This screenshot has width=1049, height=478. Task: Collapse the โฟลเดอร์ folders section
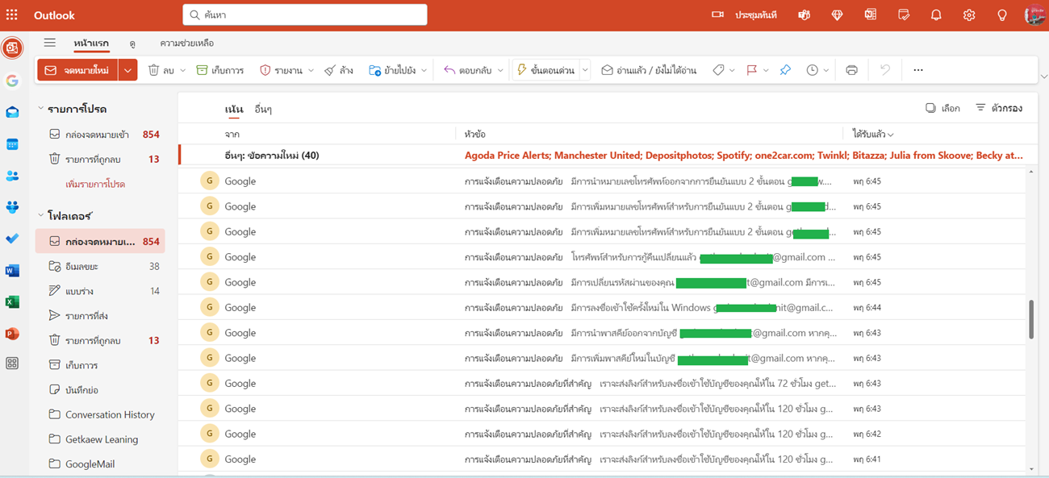tap(40, 215)
